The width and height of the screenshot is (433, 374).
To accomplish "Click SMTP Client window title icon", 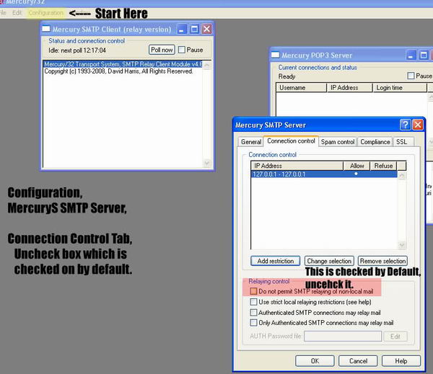I will [x=46, y=29].
